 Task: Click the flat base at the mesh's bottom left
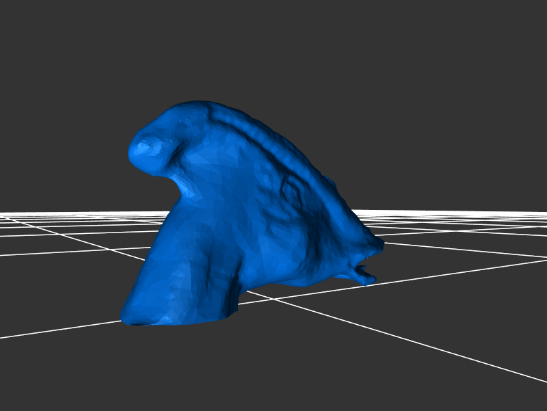159,316
